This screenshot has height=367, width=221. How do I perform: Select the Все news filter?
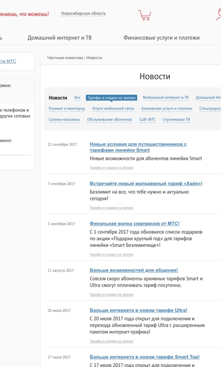coord(77,98)
